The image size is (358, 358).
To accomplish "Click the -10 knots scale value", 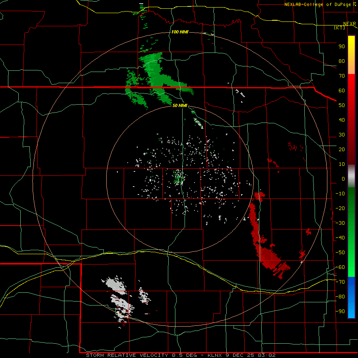I will pos(340,194).
